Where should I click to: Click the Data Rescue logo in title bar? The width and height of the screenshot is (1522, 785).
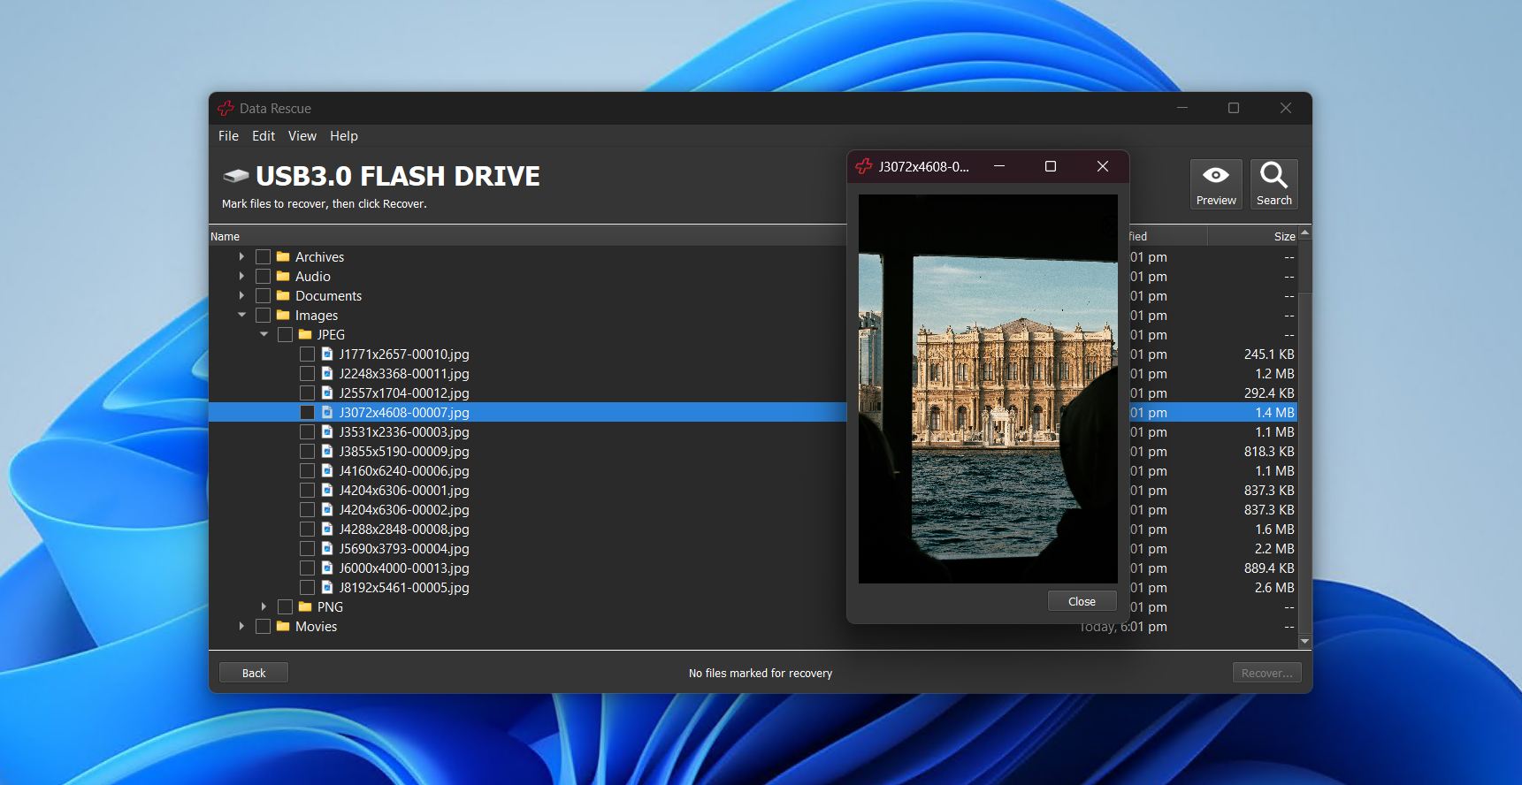point(226,108)
